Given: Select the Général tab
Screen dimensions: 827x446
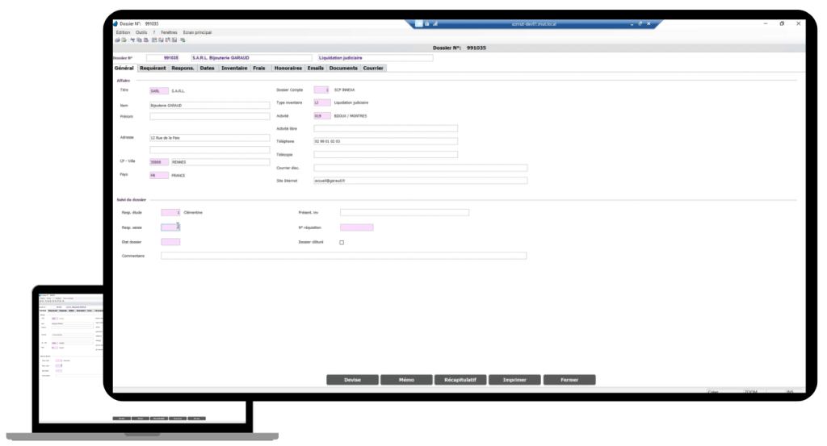Looking at the screenshot, I should pyautogui.click(x=124, y=68).
